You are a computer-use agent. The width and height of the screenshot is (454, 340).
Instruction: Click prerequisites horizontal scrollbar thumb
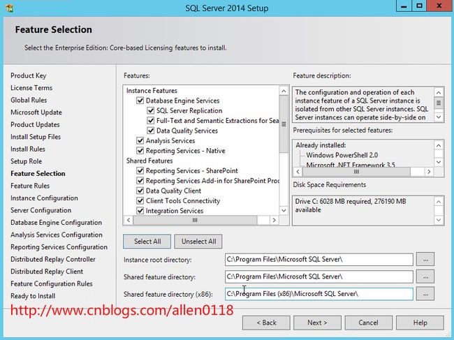coord(356,172)
